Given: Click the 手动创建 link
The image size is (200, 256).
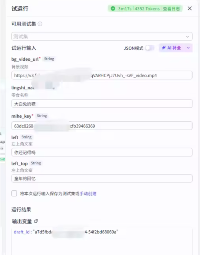Looking at the screenshot, I should coord(88,193).
